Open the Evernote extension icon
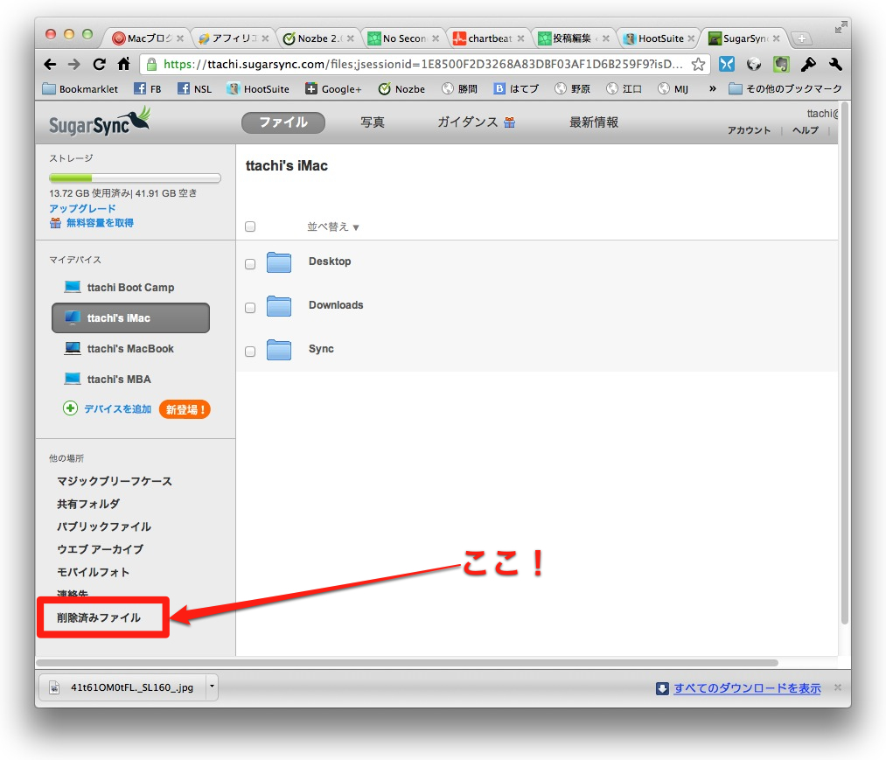 781,64
